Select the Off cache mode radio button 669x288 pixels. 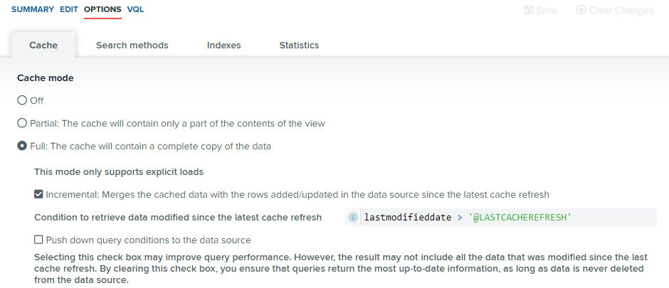click(22, 100)
